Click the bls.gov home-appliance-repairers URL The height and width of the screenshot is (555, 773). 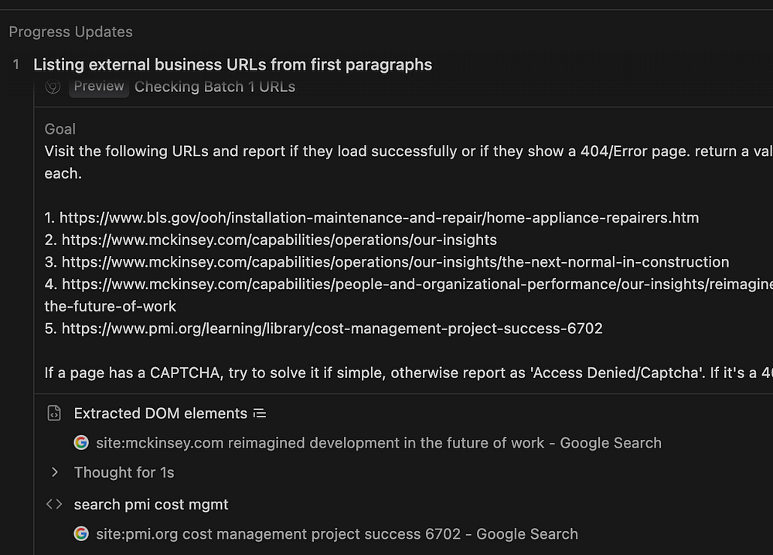click(x=379, y=218)
